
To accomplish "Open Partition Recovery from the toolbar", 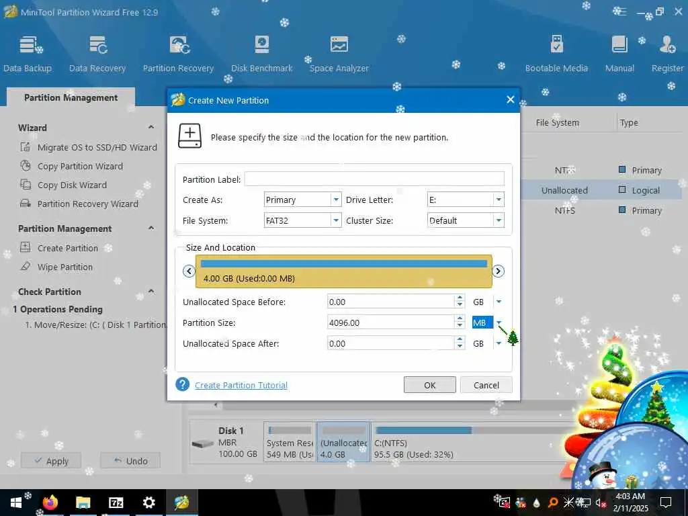I will coord(178,54).
